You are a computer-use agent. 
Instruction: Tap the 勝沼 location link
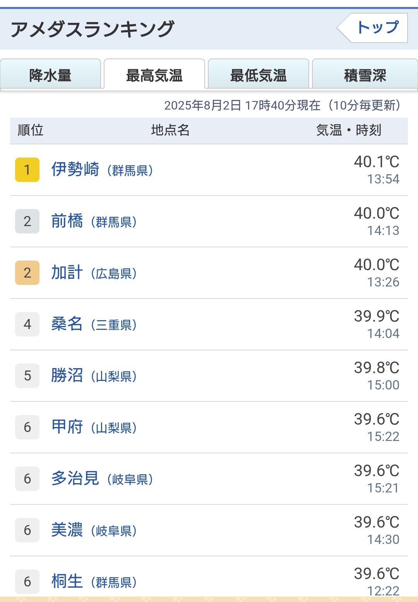[x=67, y=376]
